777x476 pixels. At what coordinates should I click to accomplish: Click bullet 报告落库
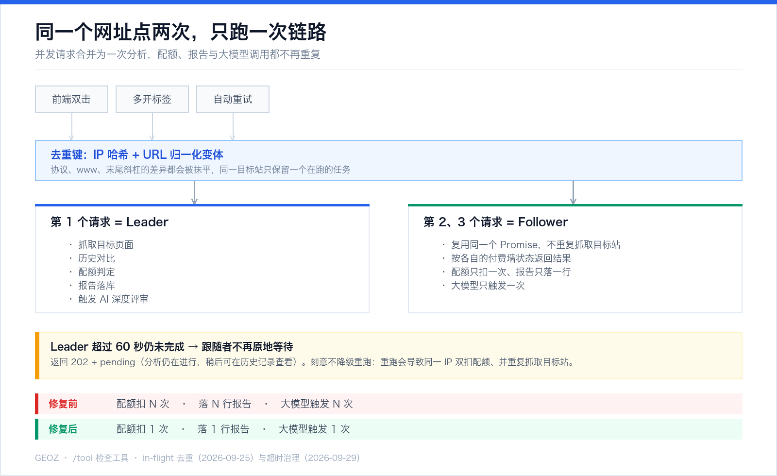97,286
